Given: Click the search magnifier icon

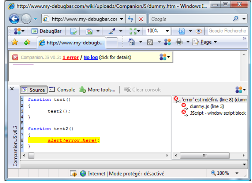Looking at the screenshot, I should (x=236, y=19).
